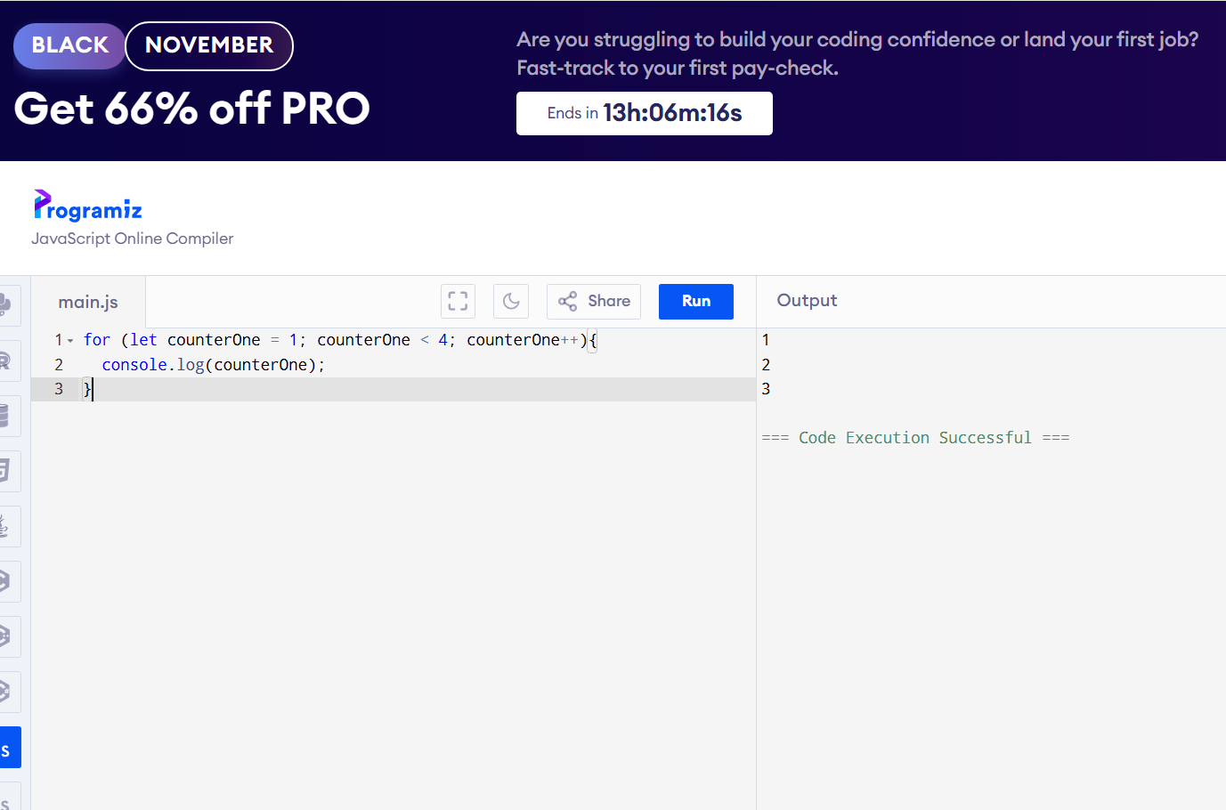Open the Python compiler from sidebar

coord(7,305)
